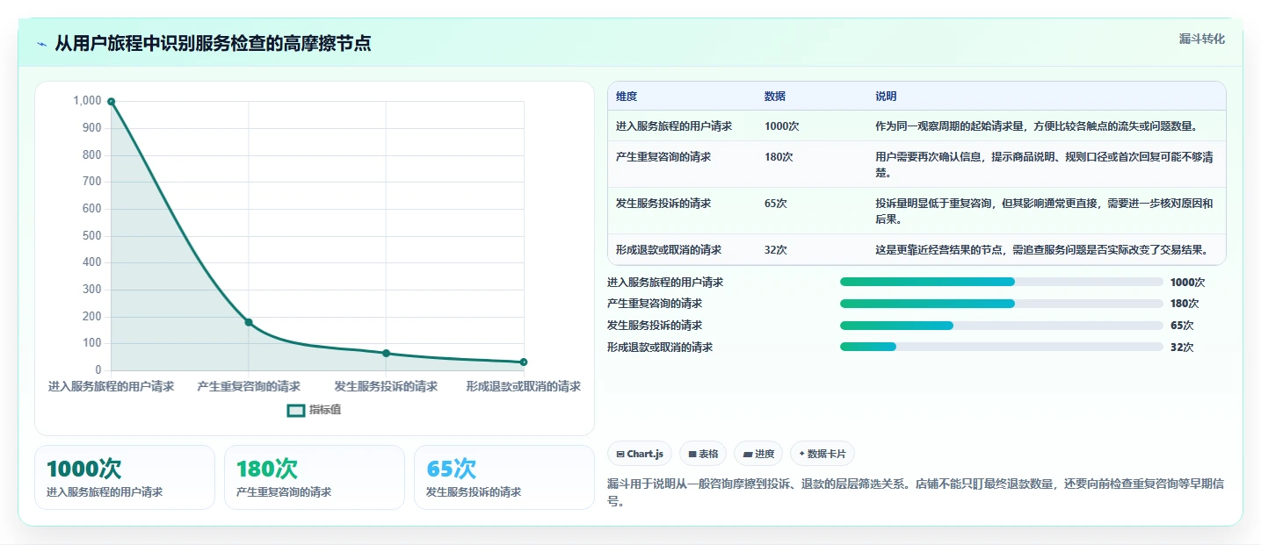Select the table cell 产生重复咨询的请求

coord(663,157)
